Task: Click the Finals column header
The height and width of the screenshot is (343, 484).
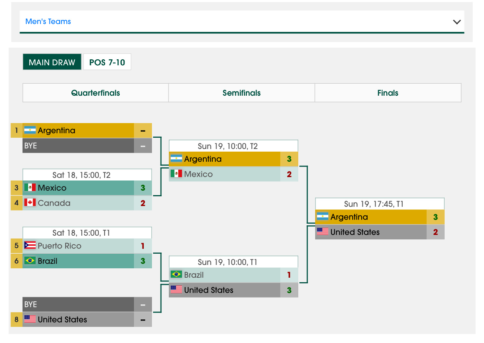Action: [x=388, y=93]
